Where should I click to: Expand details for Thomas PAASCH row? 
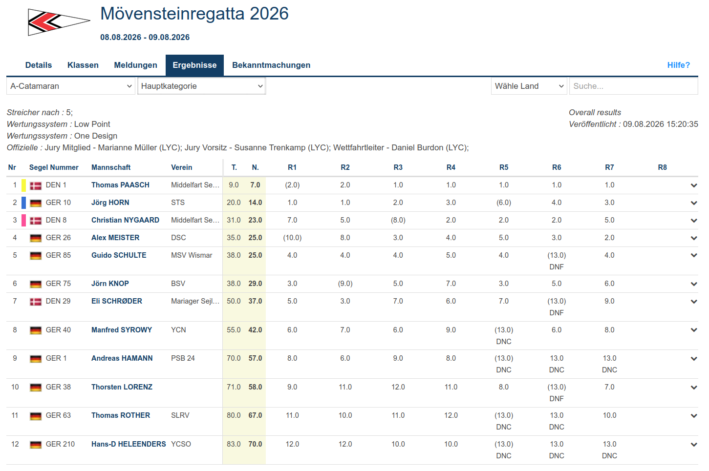pos(694,185)
